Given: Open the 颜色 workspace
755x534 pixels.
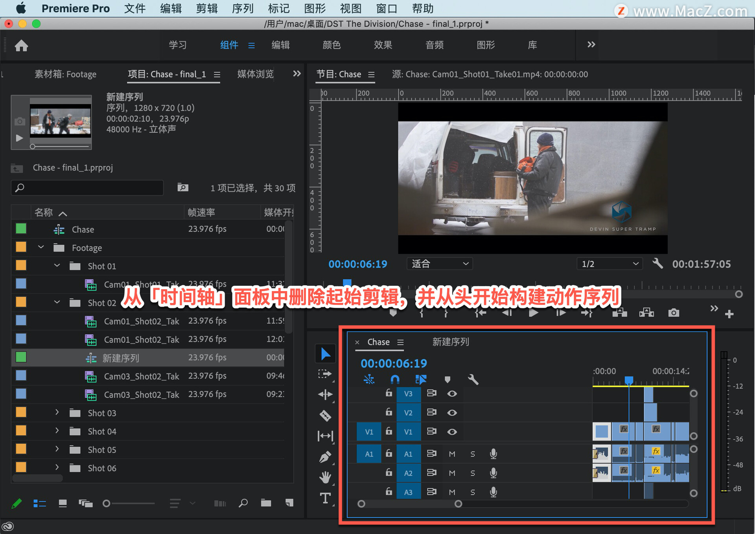Looking at the screenshot, I should pyautogui.click(x=331, y=45).
